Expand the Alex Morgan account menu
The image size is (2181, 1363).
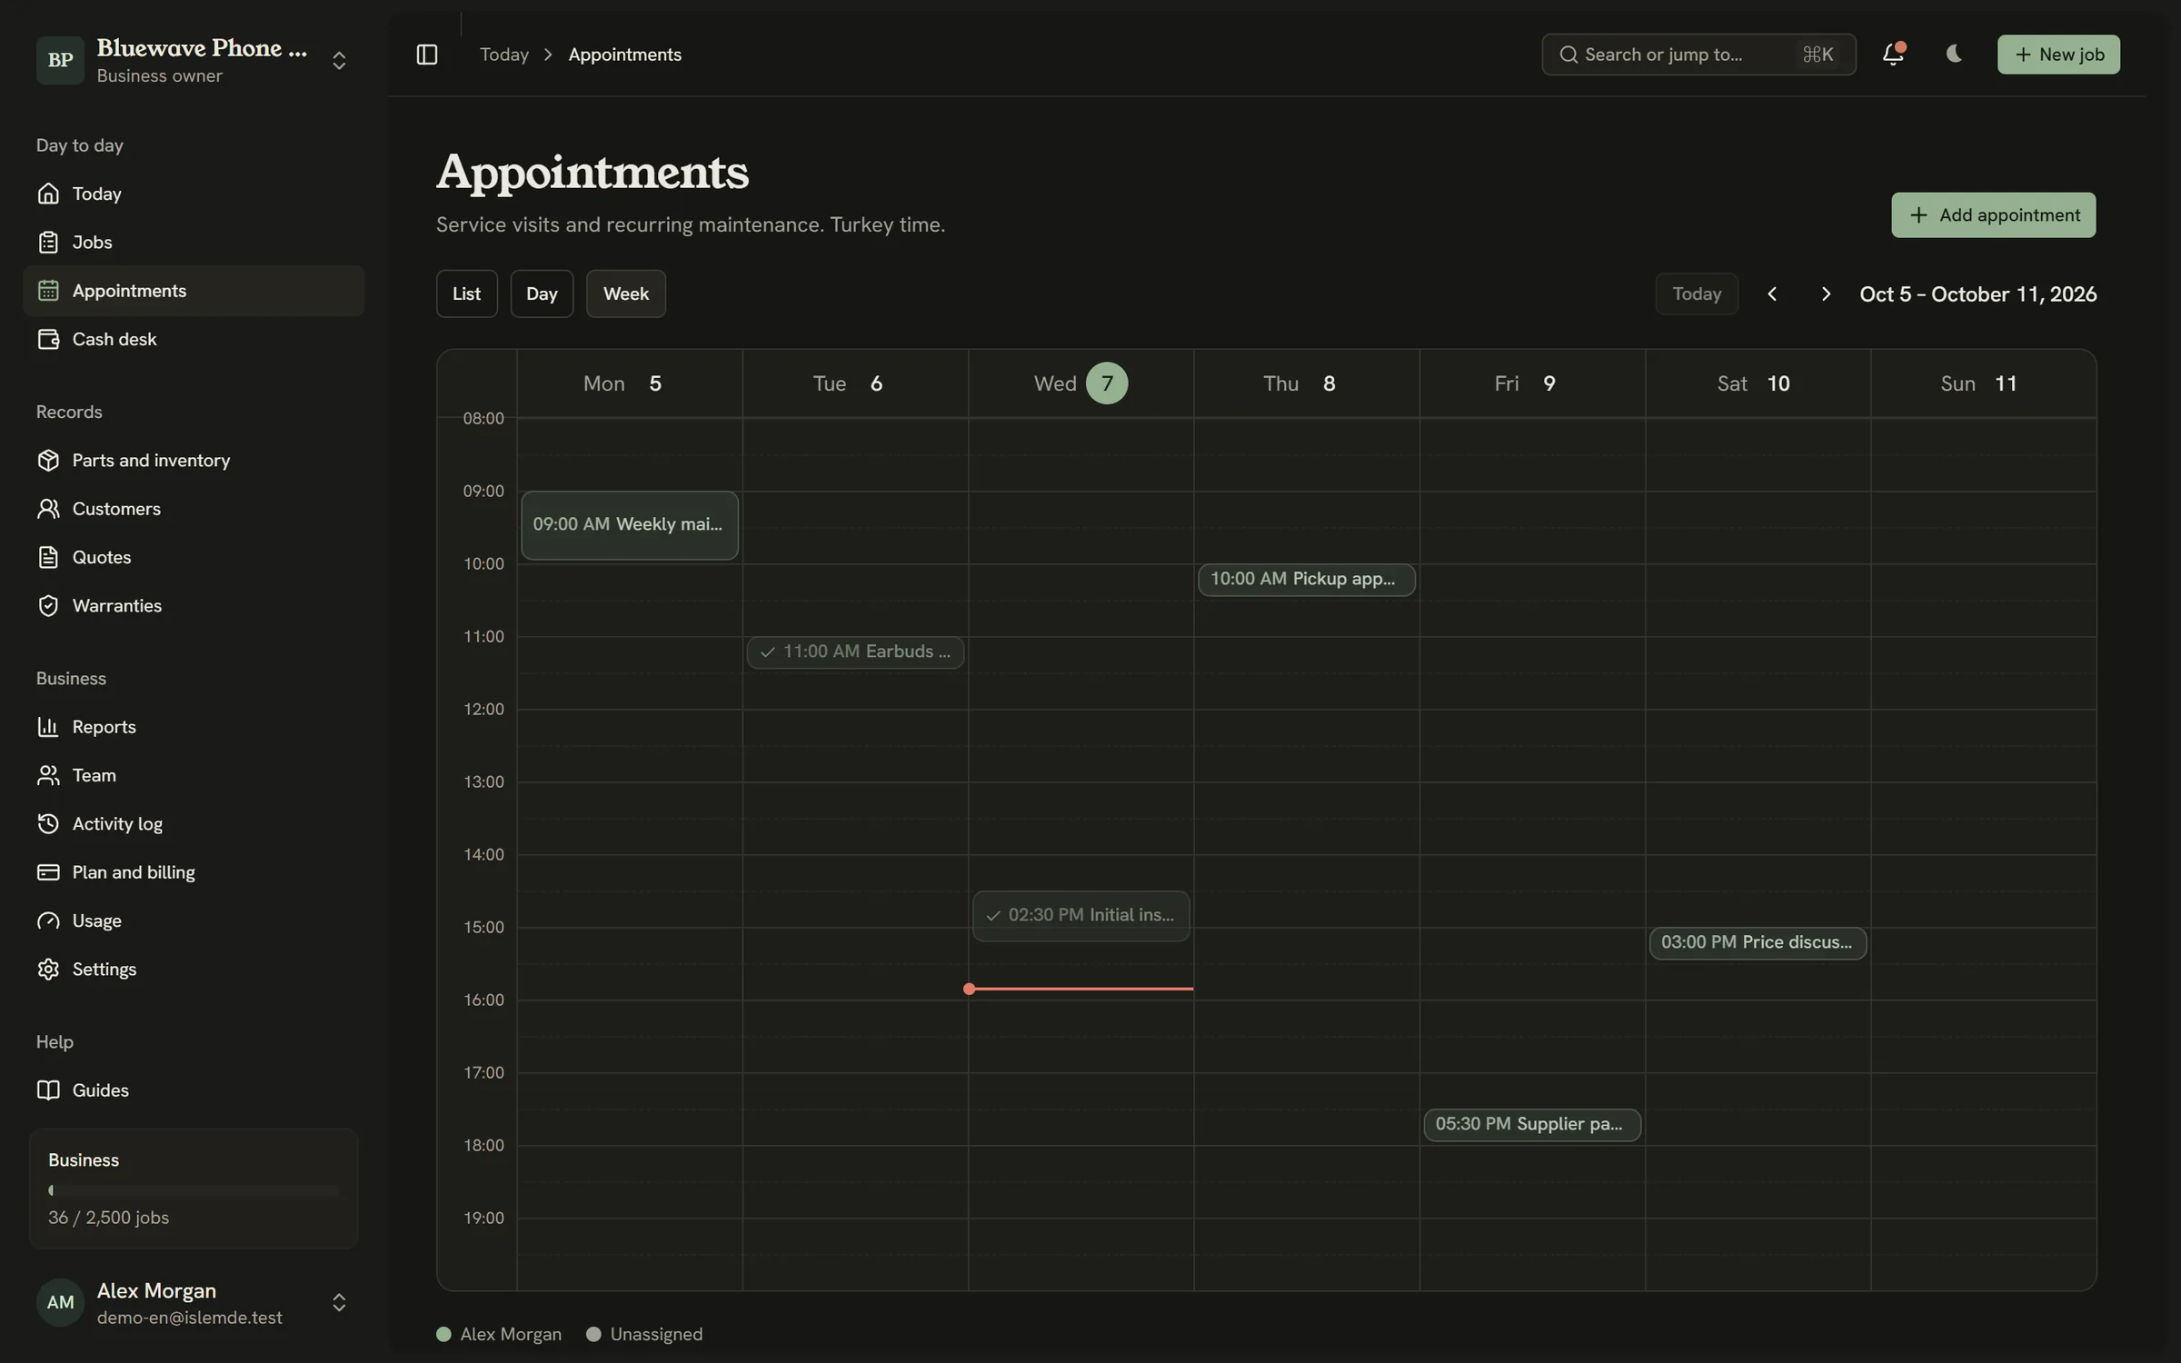point(339,1302)
